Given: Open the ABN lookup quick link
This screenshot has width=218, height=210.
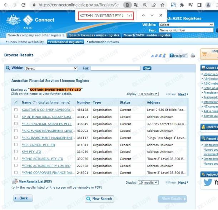Looking at the screenshot, I should click(x=210, y=79).
